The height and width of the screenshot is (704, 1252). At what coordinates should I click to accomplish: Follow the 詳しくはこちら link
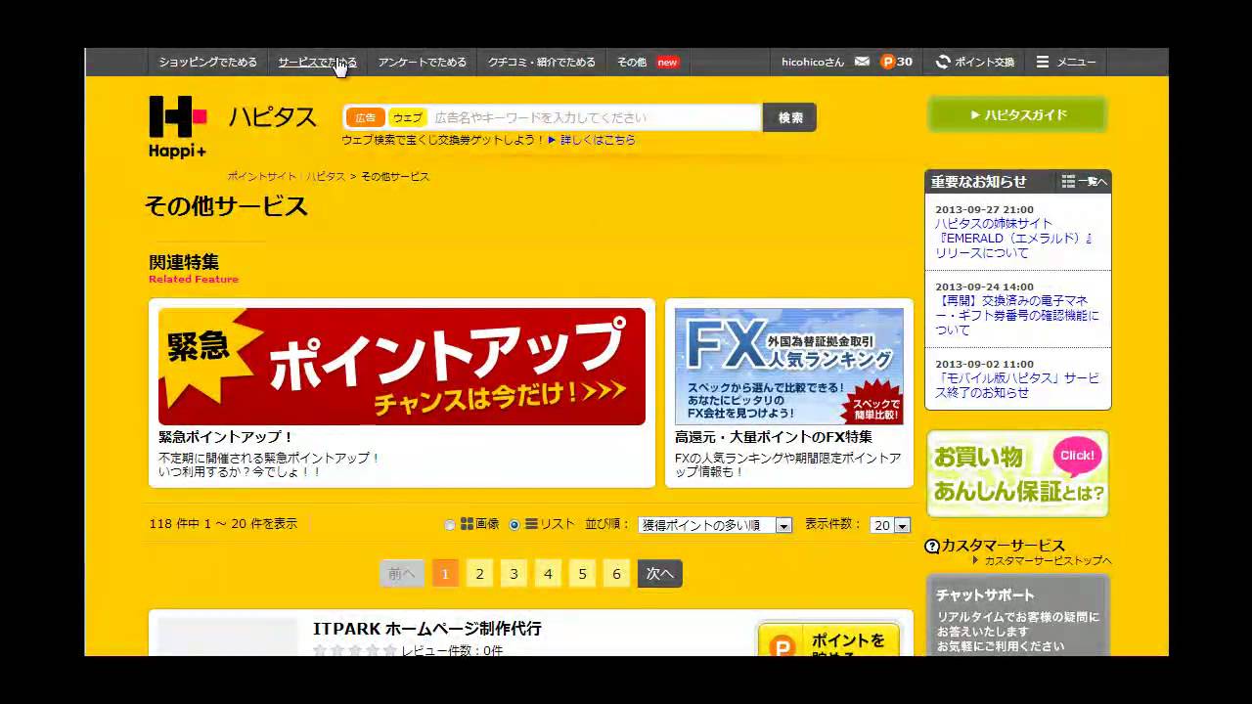point(598,140)
